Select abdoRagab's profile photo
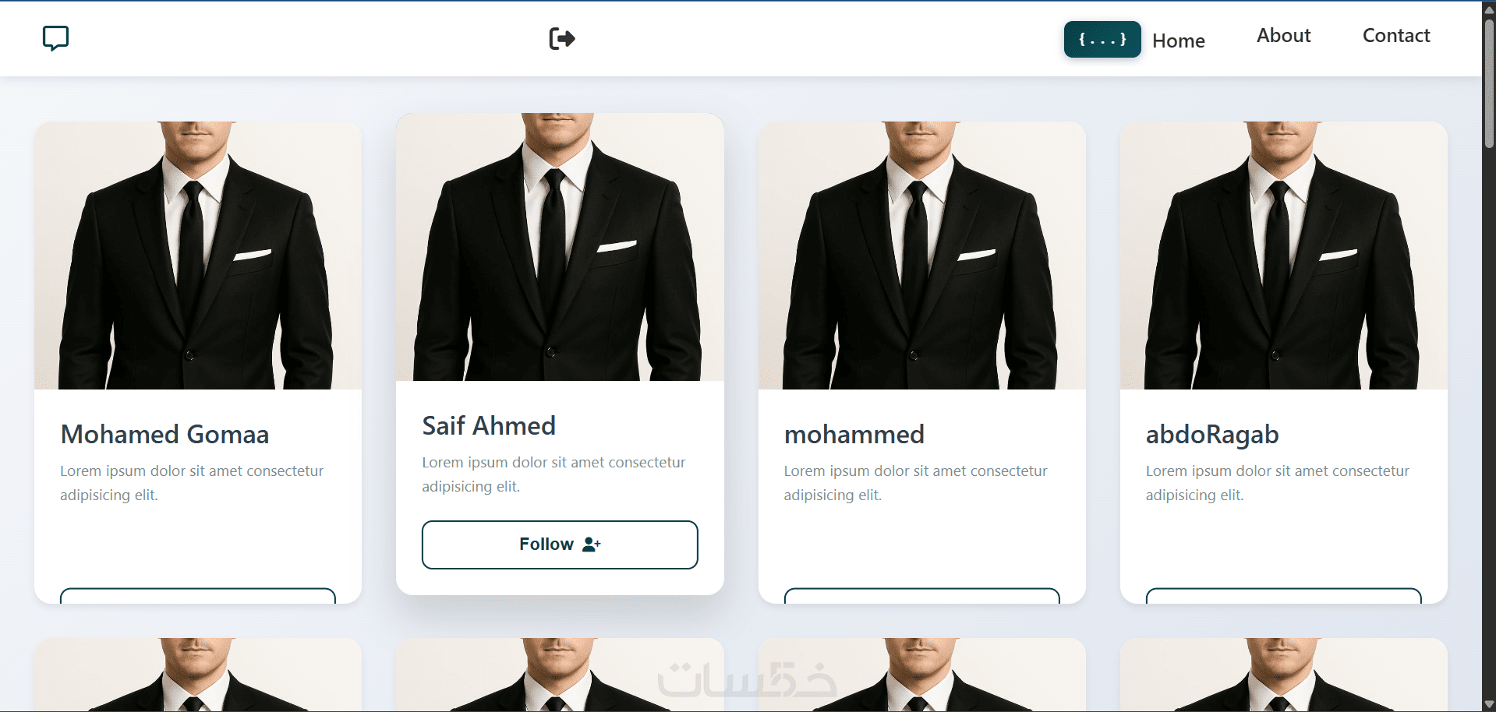 pos(1283,256)
